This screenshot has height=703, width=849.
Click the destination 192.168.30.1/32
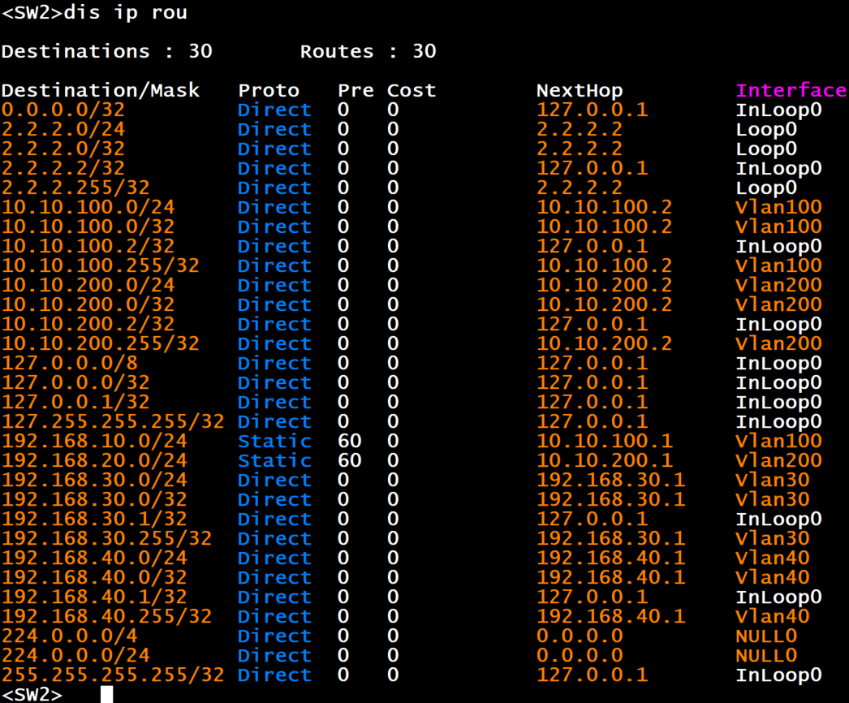(x=95, y=519)
